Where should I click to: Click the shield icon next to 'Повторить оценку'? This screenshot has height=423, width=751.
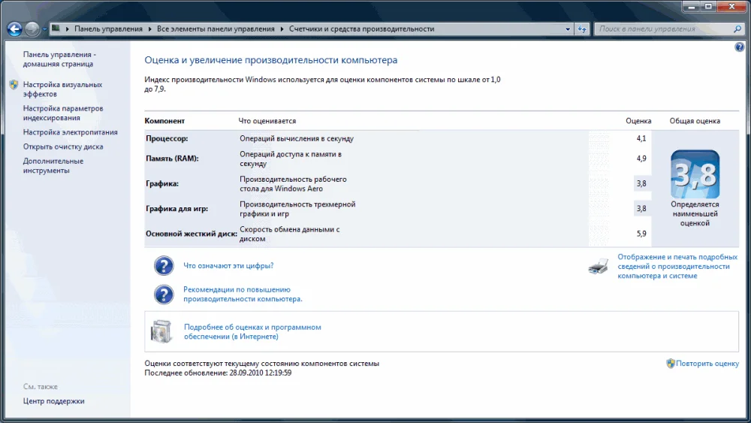tap(671, 364)
